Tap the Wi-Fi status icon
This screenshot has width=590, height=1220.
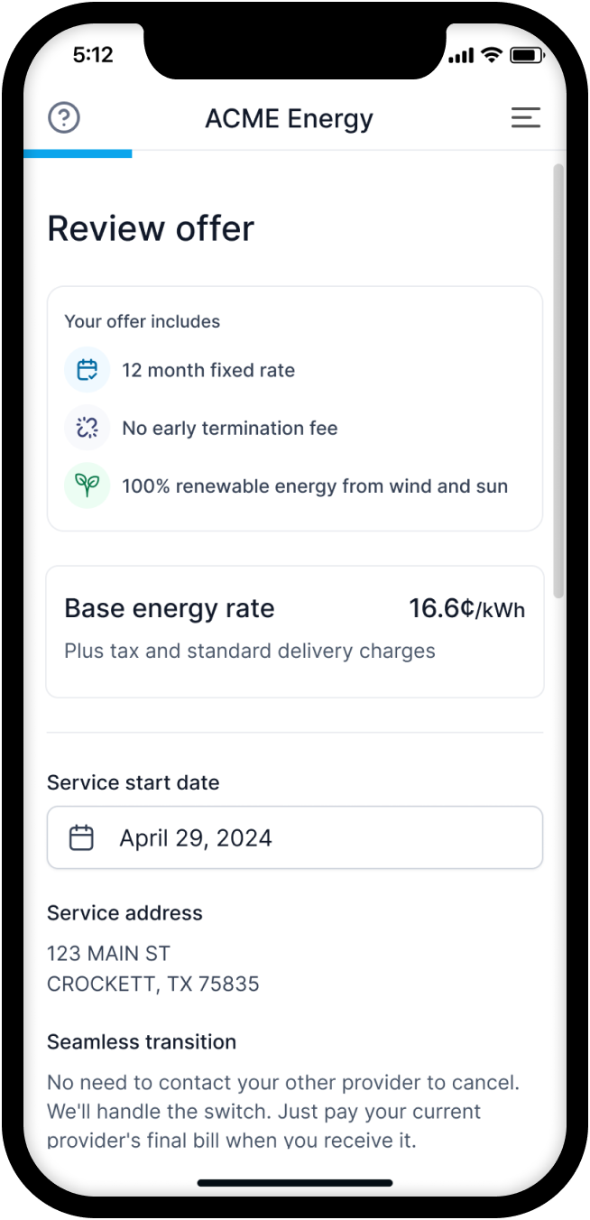[491, 55]
